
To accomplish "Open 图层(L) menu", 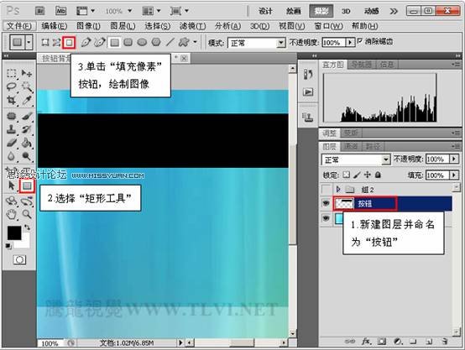I will pos(123,26).
